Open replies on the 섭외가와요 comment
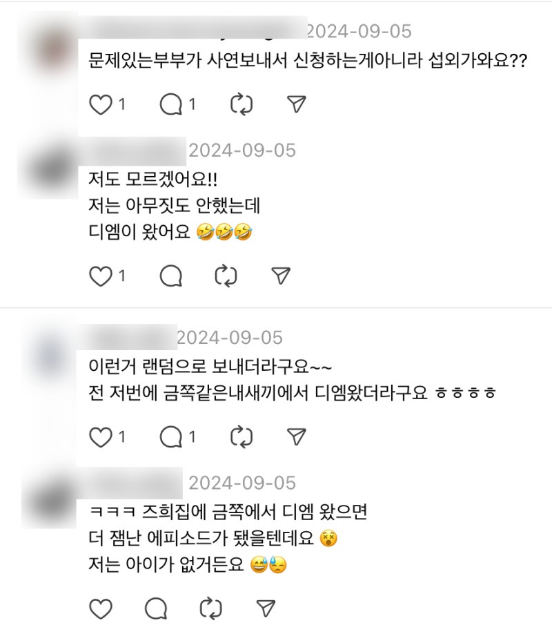552x634 pixels. tap(170, 105)
